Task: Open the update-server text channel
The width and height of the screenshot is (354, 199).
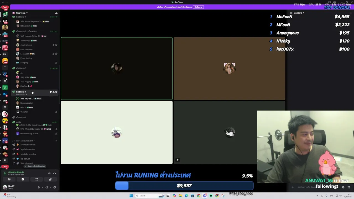Action: pyautogui.click(x=35, y=150)
